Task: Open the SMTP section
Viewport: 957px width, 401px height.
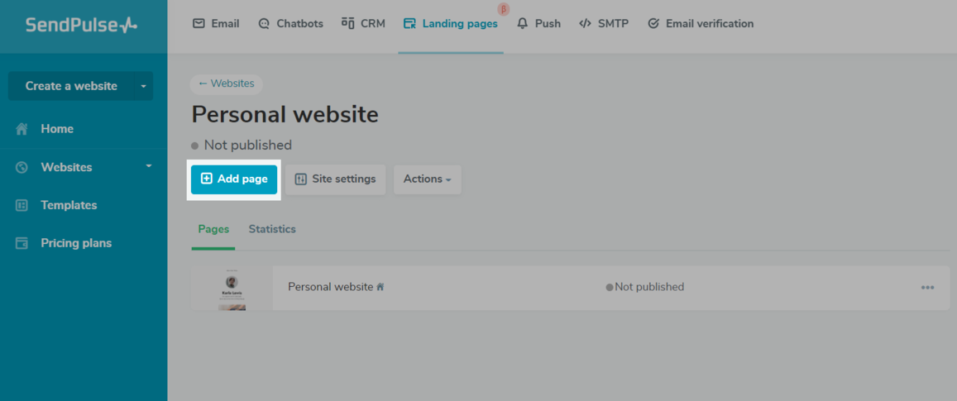Action: (x=604, y=24)
